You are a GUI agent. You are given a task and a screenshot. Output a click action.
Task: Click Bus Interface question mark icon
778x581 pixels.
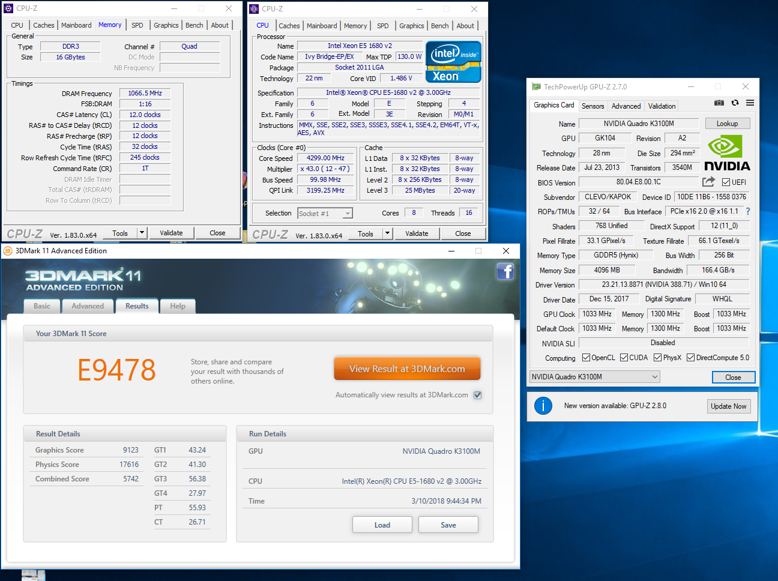tap(748, 211)
